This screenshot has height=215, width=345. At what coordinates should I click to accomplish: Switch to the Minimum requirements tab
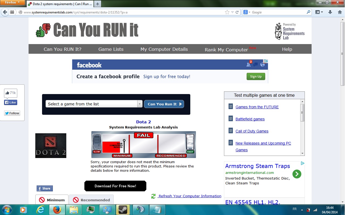(52, 200)
